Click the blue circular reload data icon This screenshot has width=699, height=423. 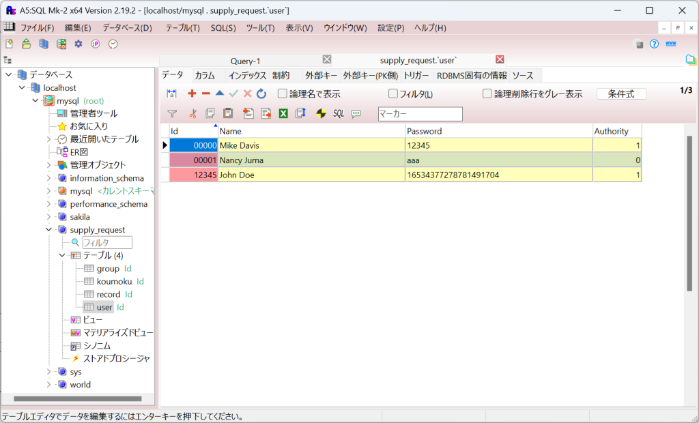pos(261,94)
